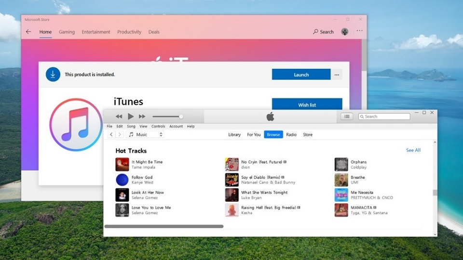Screen dimensions: 463x260
Task: Go back with the iTunes back chevron
Action: [x=111, y=134]
